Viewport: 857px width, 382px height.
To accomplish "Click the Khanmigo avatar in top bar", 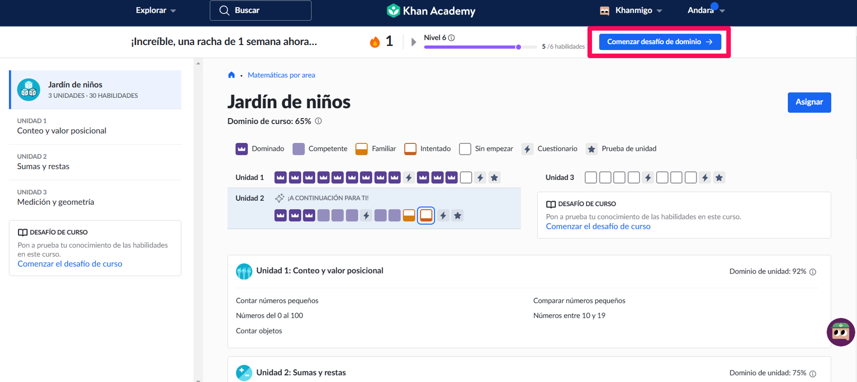I will point(605,11).
